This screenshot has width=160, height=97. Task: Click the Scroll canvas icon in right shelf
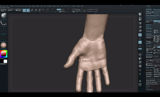140,20
